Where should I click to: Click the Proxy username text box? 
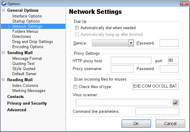point(122,69)
